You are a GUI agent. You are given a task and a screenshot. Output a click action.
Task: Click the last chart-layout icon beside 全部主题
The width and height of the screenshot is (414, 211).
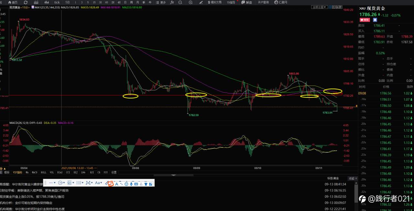[x=341, y=7]
